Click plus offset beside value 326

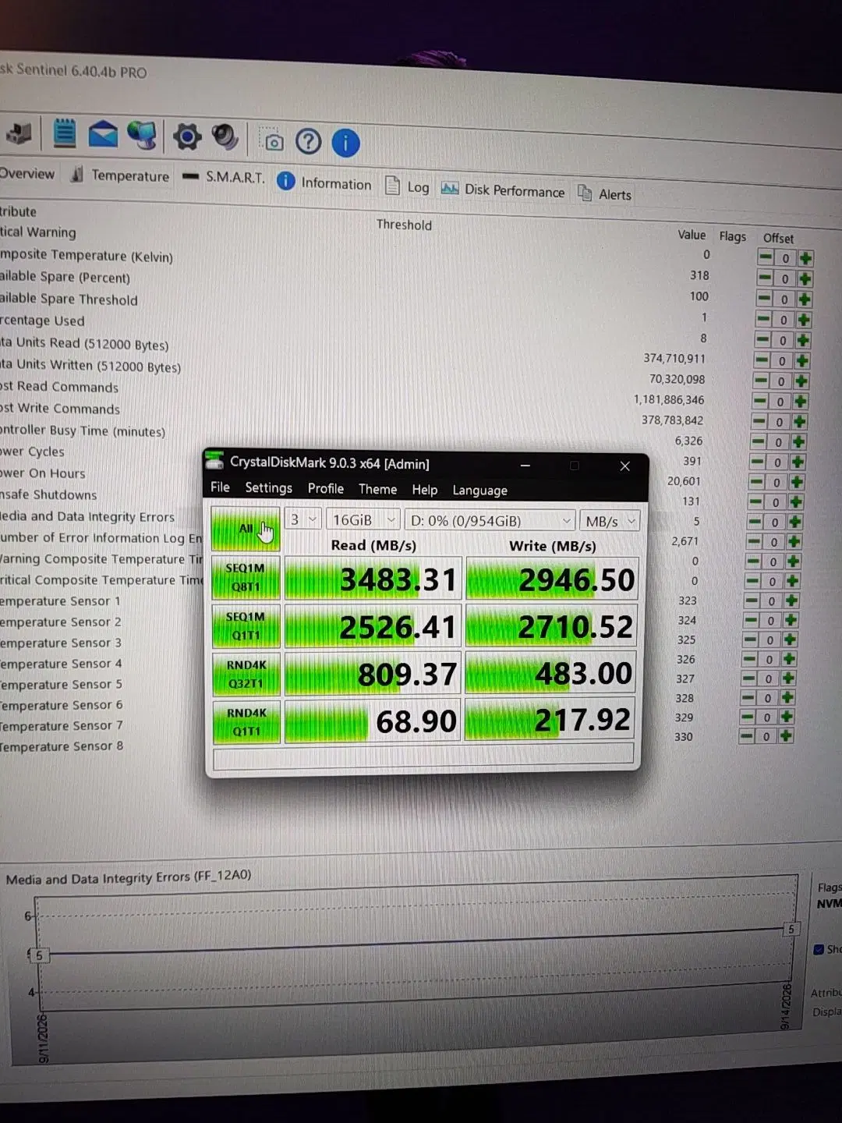(x=789, y=660)
